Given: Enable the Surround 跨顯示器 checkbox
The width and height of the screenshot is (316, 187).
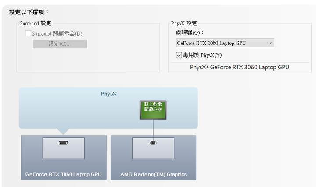Looking at the screenshot, I should pyautogui.click(x=28, y=33).
